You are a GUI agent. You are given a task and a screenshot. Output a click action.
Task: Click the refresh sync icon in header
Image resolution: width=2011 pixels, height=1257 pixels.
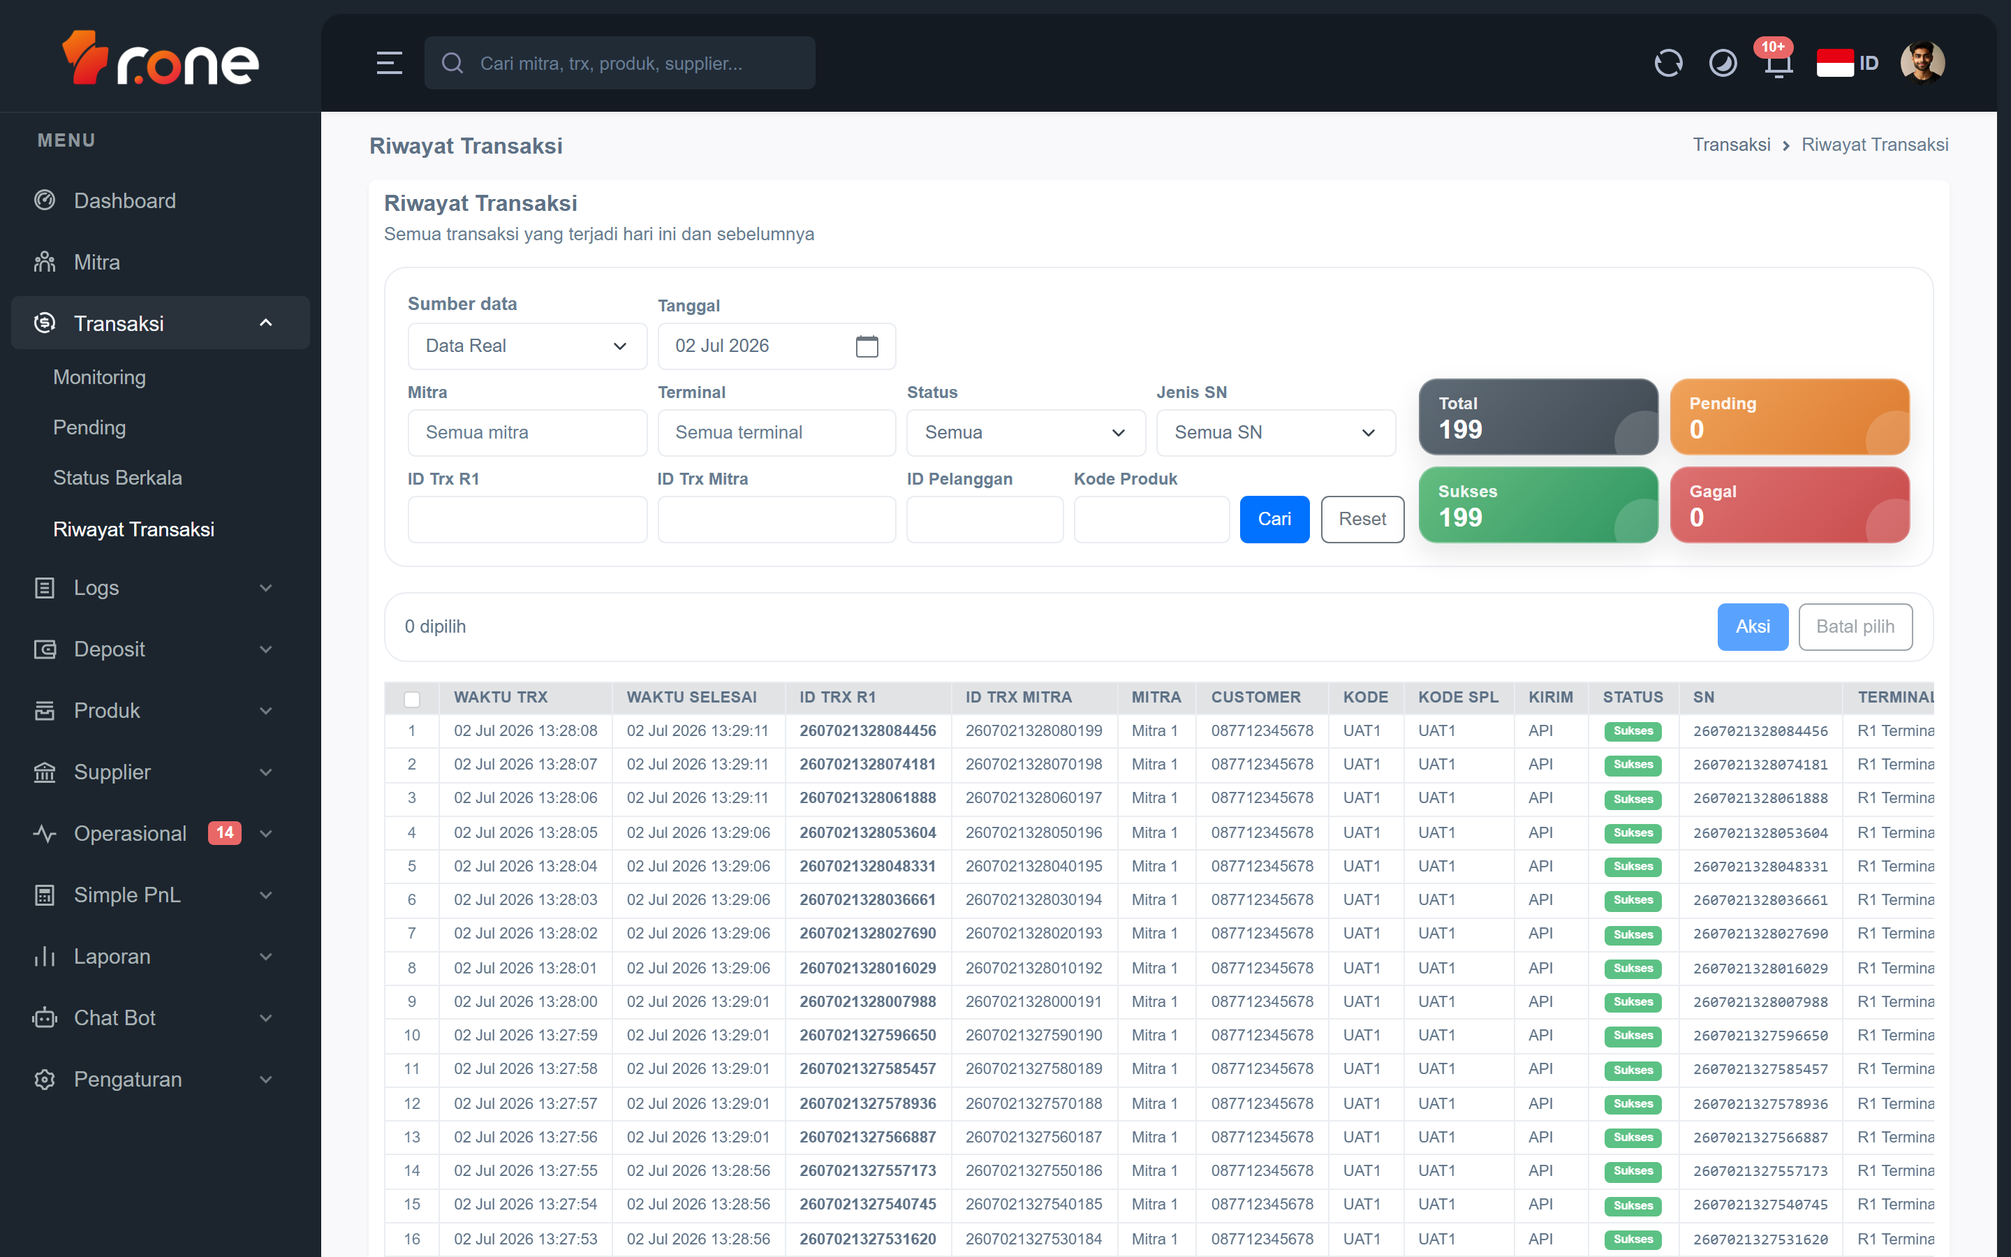pyautogui.click(x=1667, y=63)
